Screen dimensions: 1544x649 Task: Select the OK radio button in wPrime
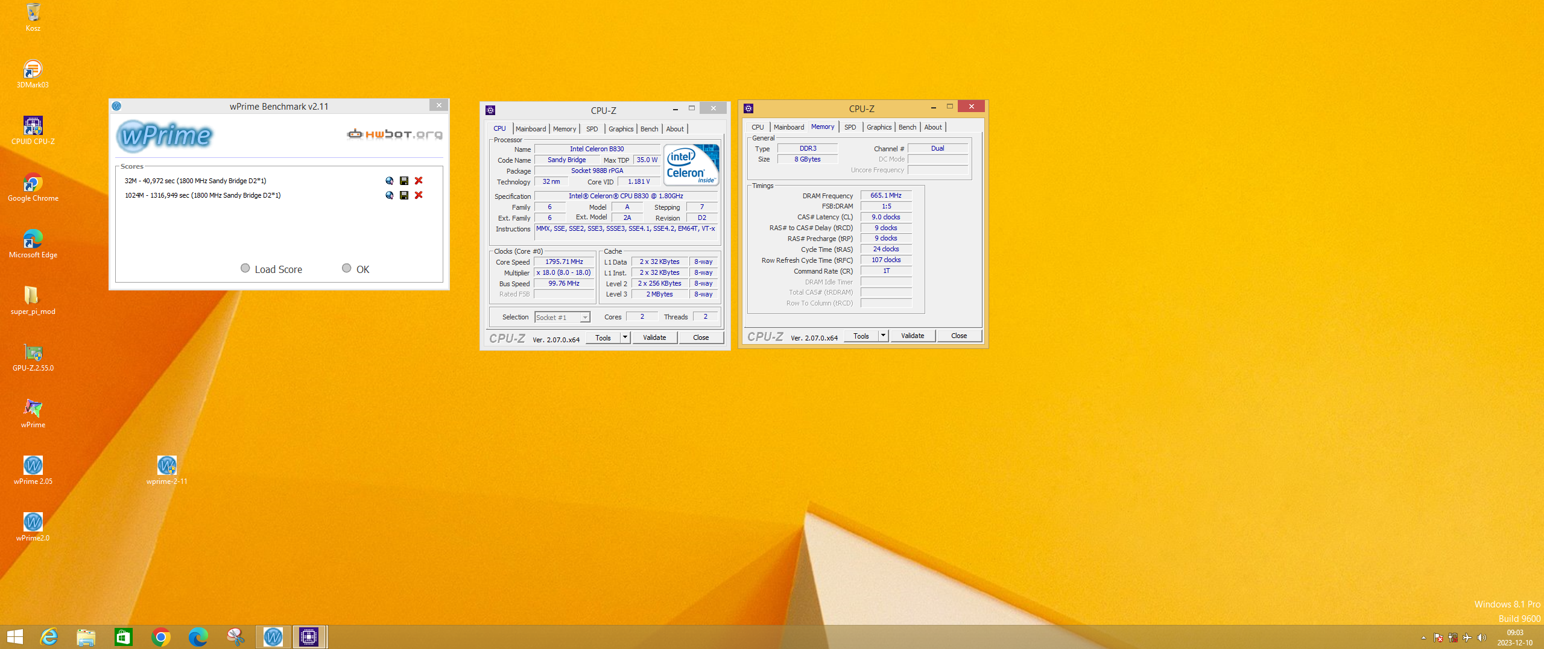pos(346,268)
